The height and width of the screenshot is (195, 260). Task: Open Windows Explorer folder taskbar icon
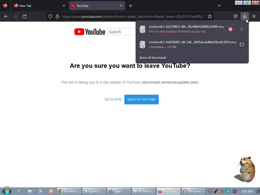(x=30, y=191)
